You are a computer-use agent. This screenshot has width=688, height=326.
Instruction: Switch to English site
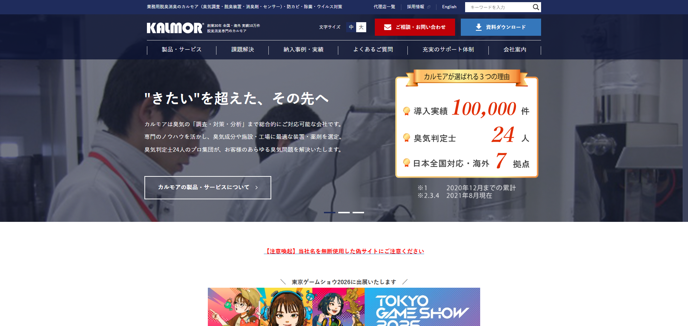coord(449,7)
